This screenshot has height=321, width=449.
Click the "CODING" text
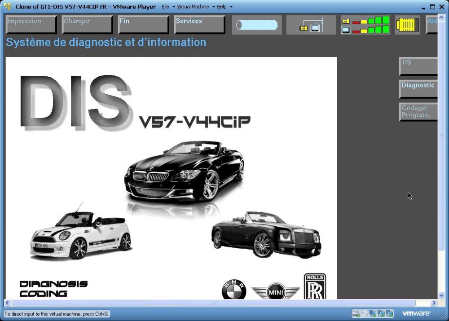pos(43,294)
